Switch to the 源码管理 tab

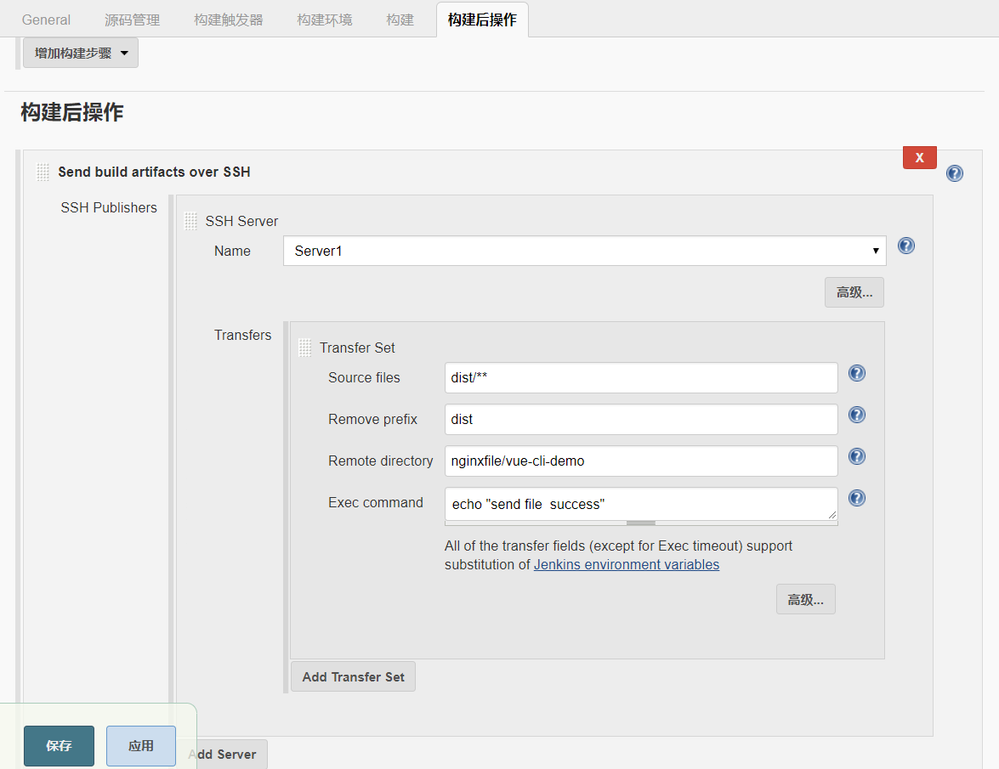[132, 20]
